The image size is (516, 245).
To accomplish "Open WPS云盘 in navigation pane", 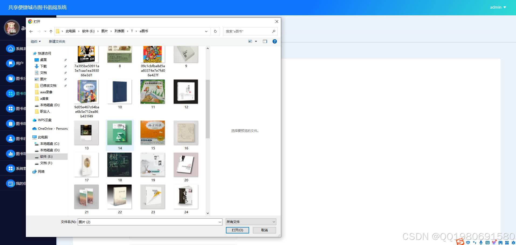I will pos(44,120).
